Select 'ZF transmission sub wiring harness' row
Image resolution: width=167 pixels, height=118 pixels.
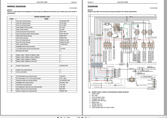(42, 76)
